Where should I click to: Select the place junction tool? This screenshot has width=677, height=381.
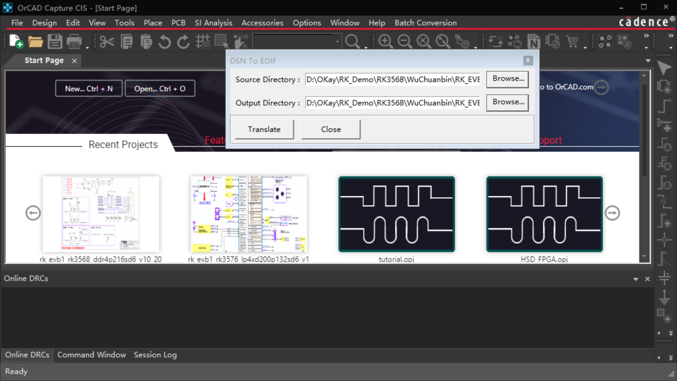pos(664,240)
